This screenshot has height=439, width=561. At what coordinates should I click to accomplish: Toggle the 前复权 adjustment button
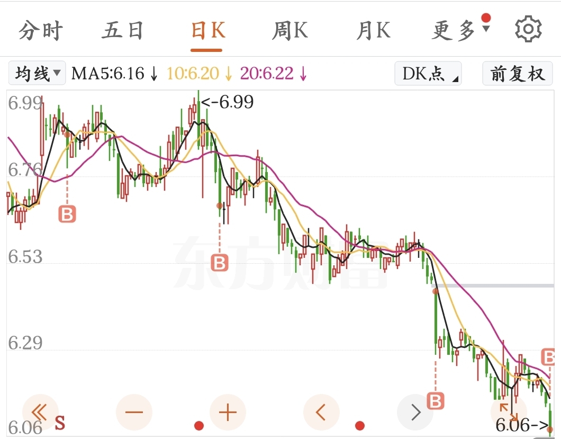pos(517,73)
